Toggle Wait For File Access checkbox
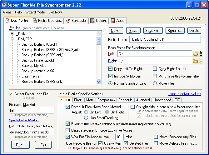Viewport: 209px width, 155px height. pos(67,137)
